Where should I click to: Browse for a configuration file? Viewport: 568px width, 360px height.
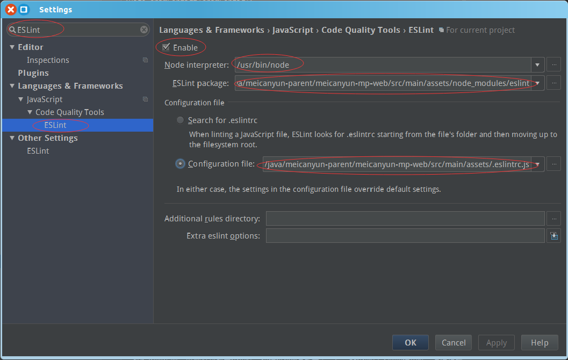[x=554, y=164]
